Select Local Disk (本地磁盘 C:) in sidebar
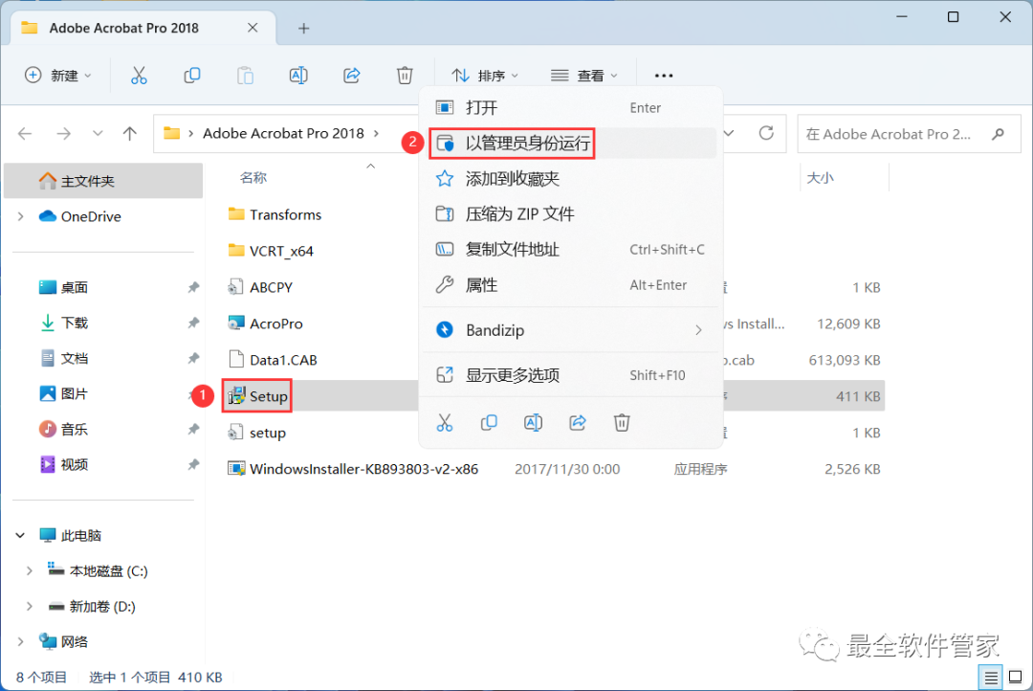The image size is (1033, 691). click(99, 571)
